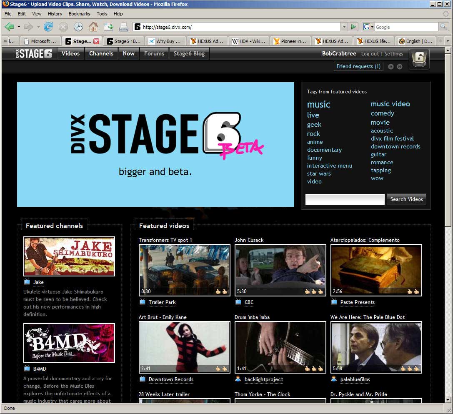
Task: Open the Tools menu
Action: coord(102,14)
